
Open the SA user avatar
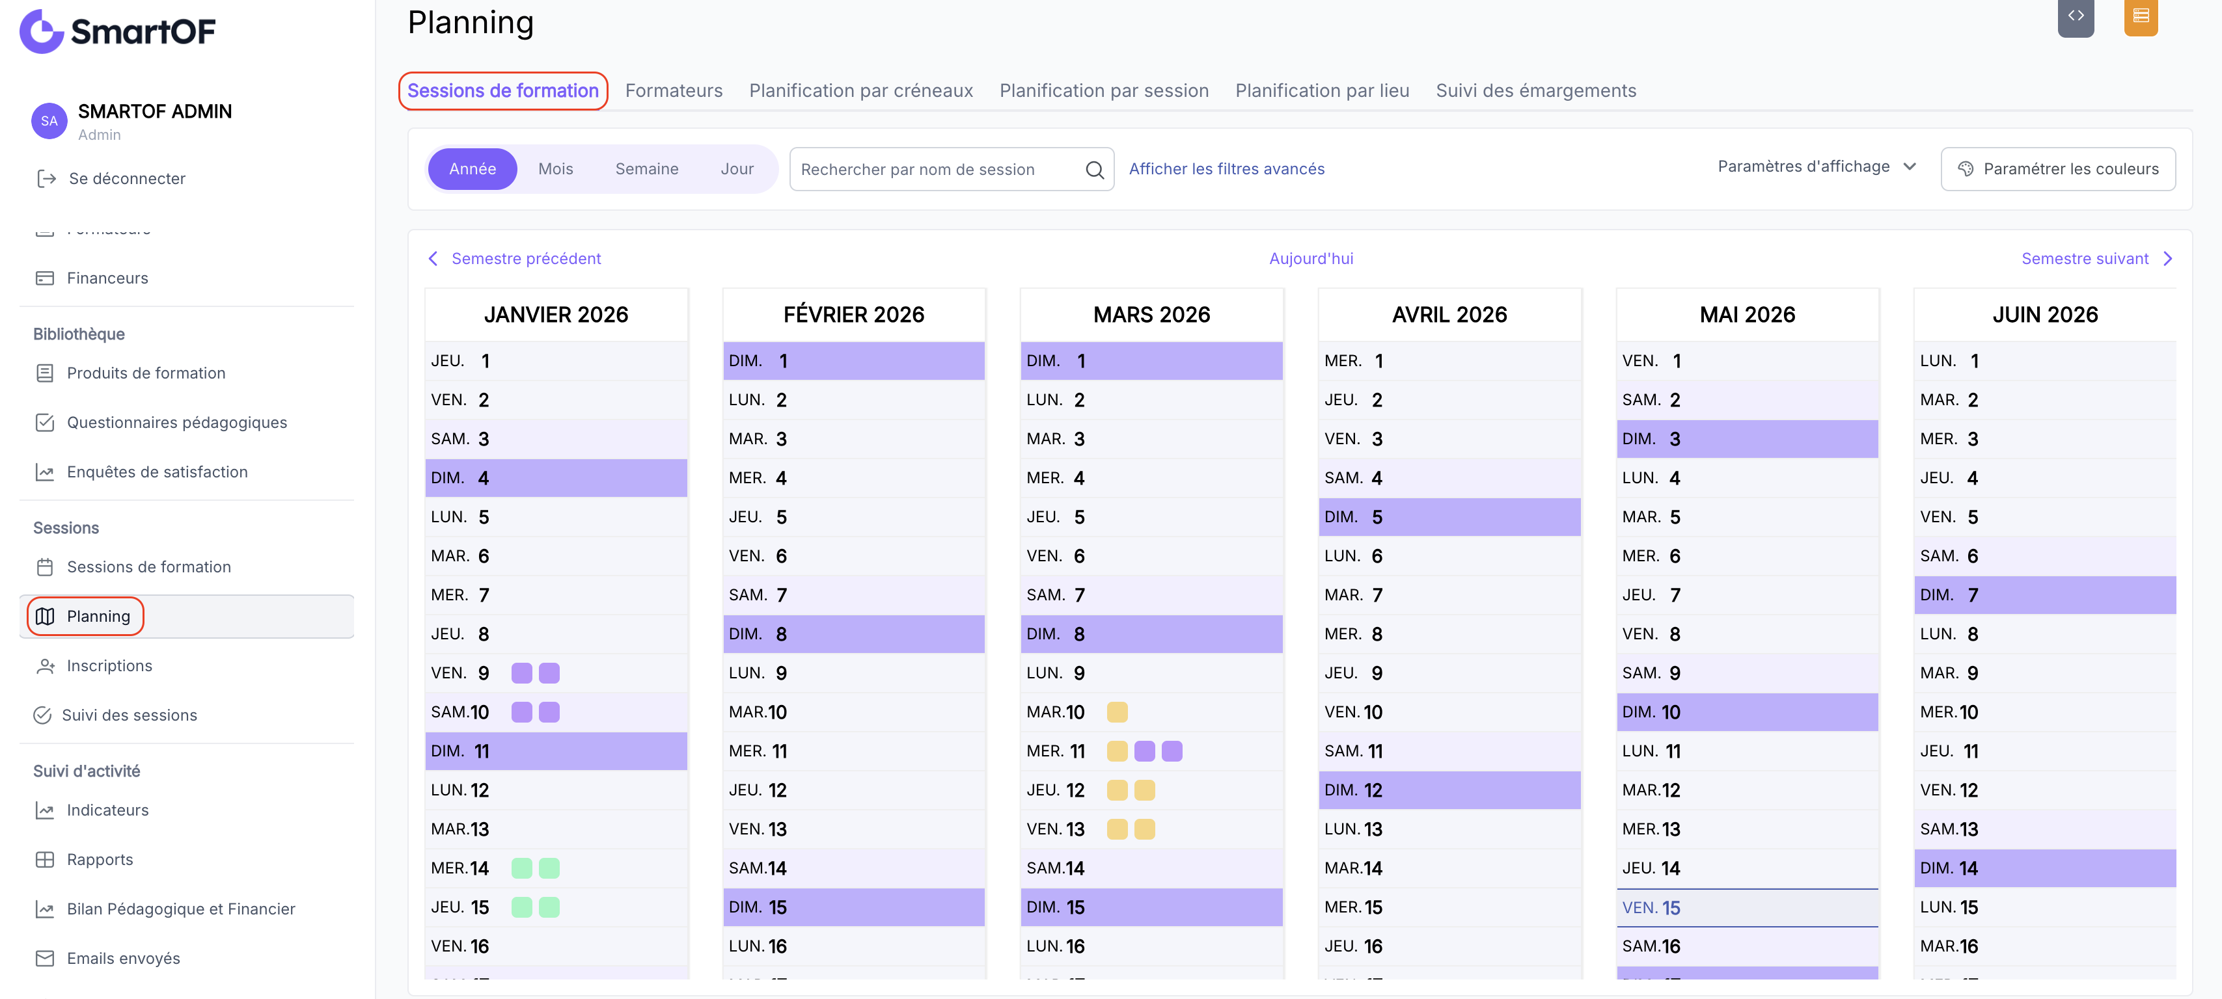[x=49, y=122]
